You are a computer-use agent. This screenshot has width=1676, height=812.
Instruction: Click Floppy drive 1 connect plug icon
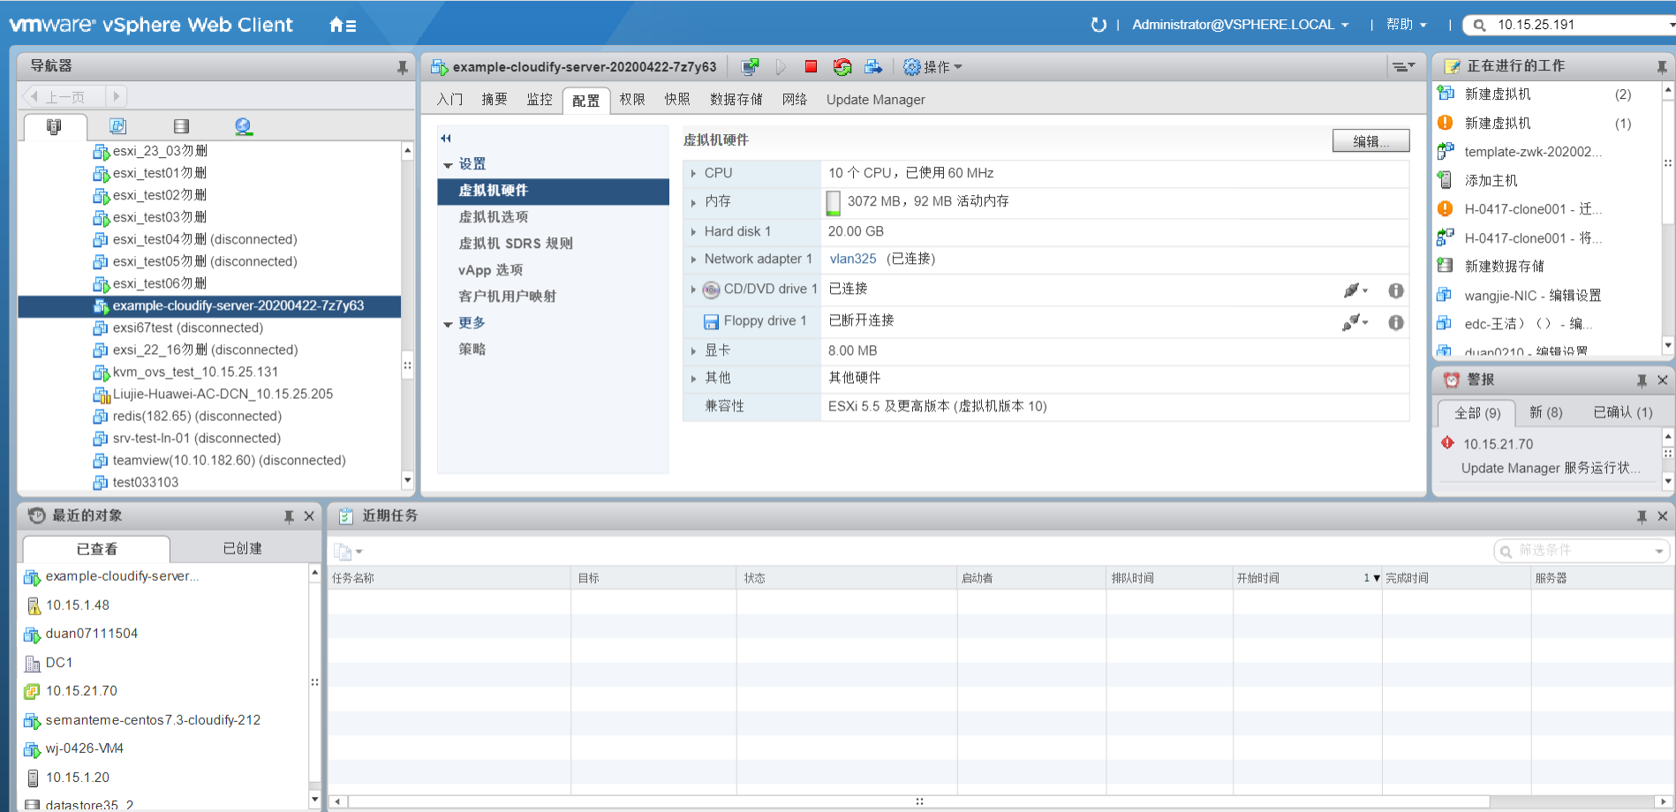1355,322
